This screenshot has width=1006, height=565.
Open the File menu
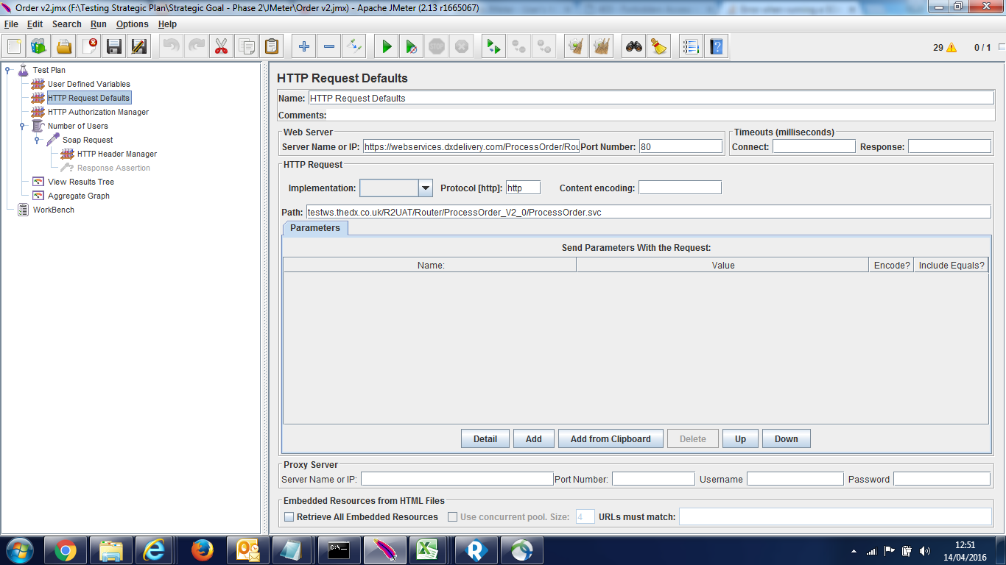click(11, 24)
